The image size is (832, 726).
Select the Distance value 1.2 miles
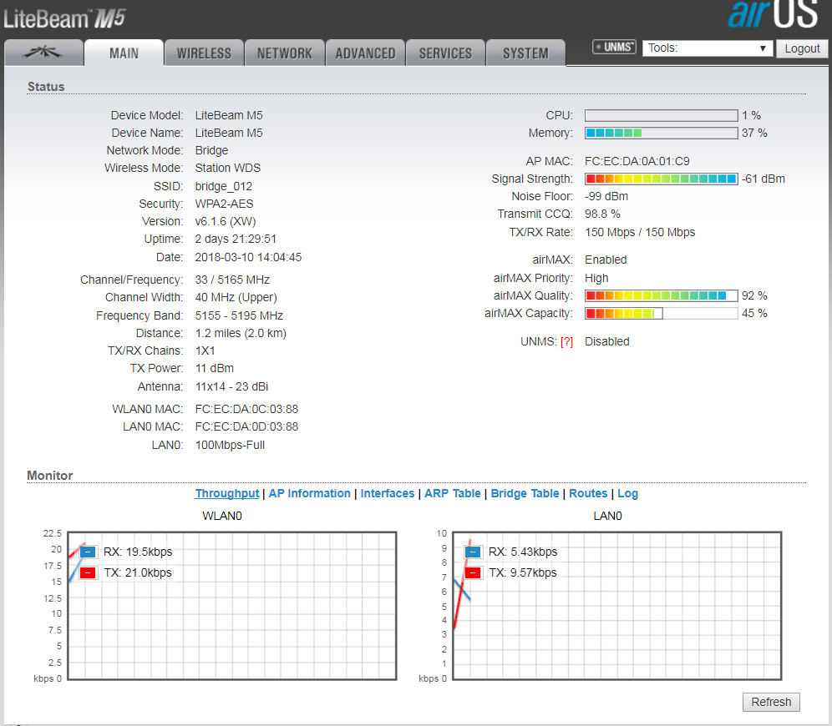point(241,333)
